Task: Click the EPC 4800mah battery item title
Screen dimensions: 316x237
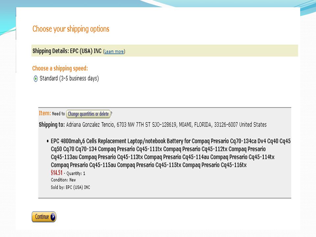Action: click(171, 153)
